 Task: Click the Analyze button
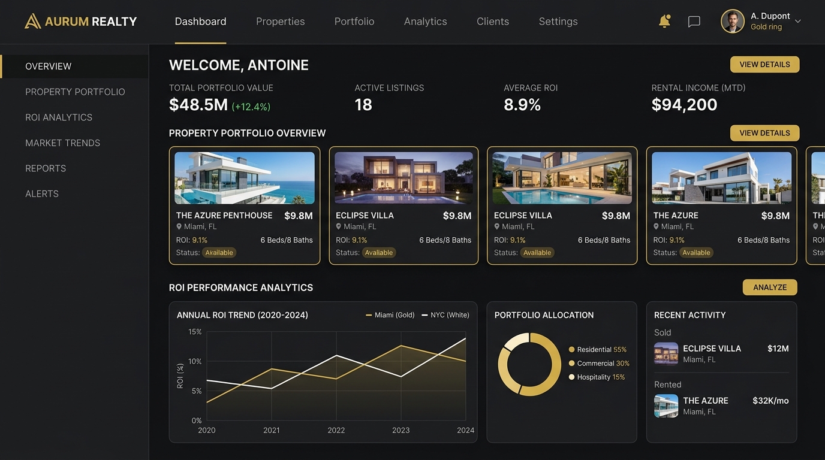point(770,287)
